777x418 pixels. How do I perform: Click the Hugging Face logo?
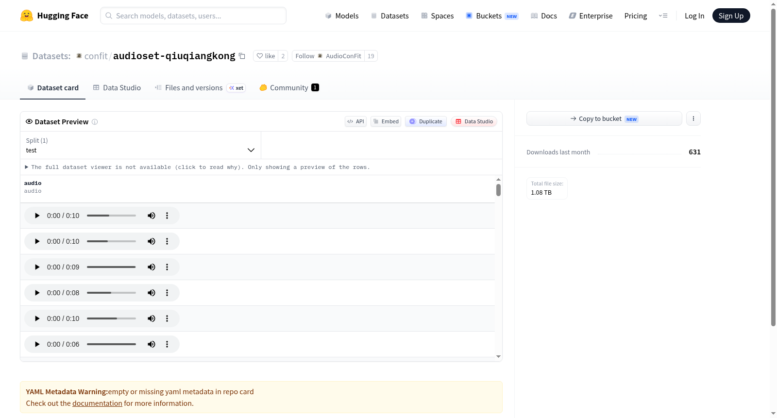point(54,16)
